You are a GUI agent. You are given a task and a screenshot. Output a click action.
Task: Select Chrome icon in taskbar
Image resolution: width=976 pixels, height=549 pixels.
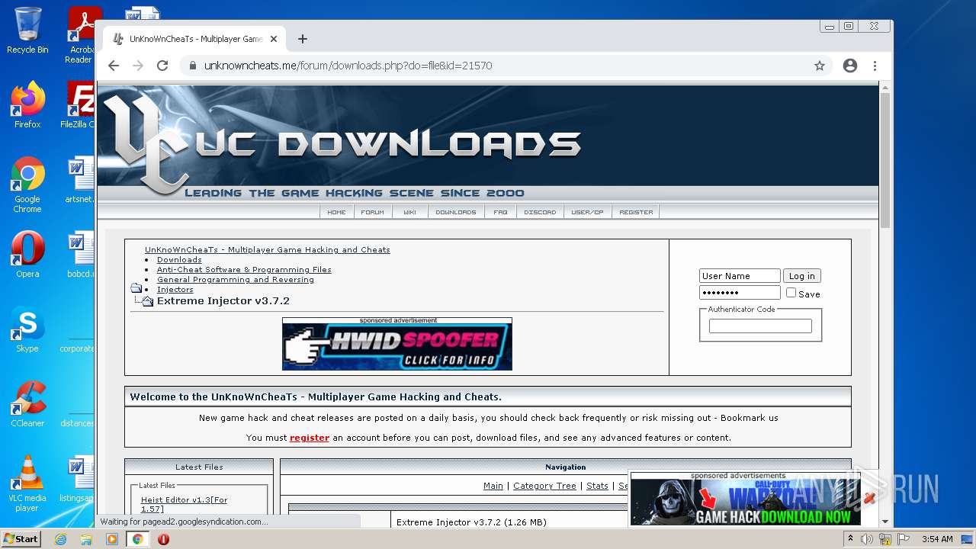coord(138,539)
